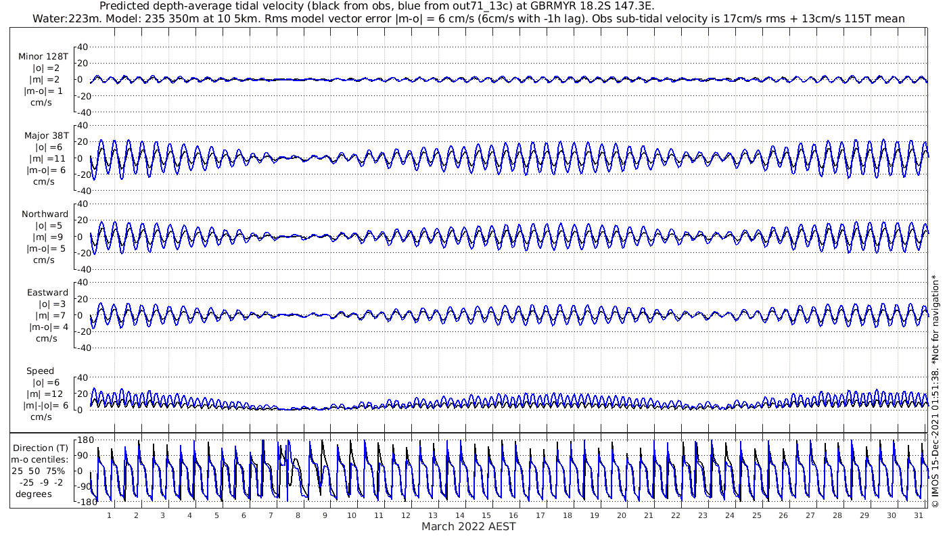
Task: Click day '31' tick label on date axis
Action: (918, 515)
